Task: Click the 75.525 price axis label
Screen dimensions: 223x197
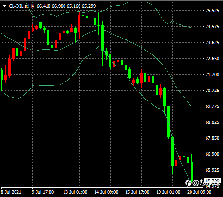Action: click(x=212, y=11)
